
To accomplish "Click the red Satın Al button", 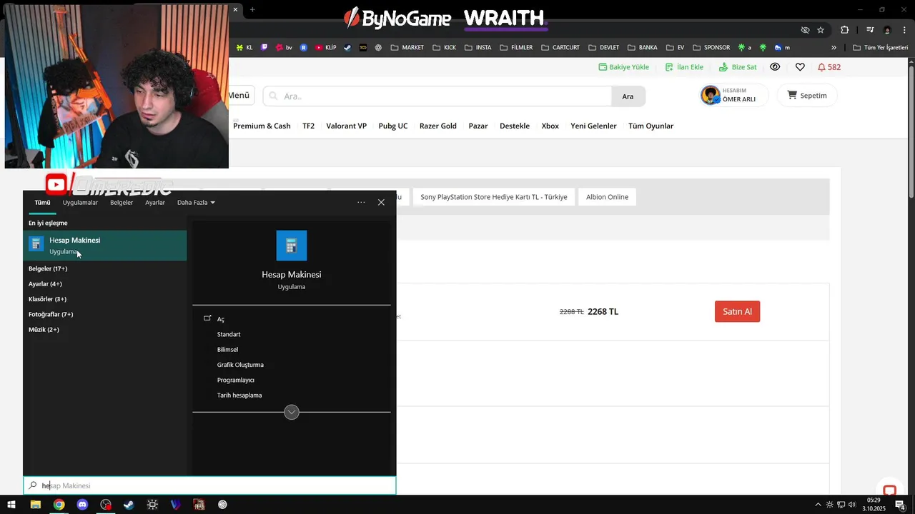I will click(x=737, y=311).
